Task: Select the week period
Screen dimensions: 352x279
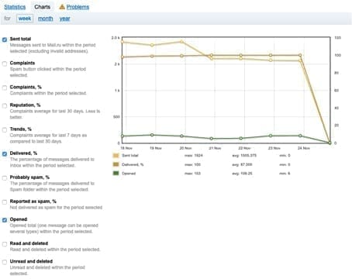Action: point(25,19)
